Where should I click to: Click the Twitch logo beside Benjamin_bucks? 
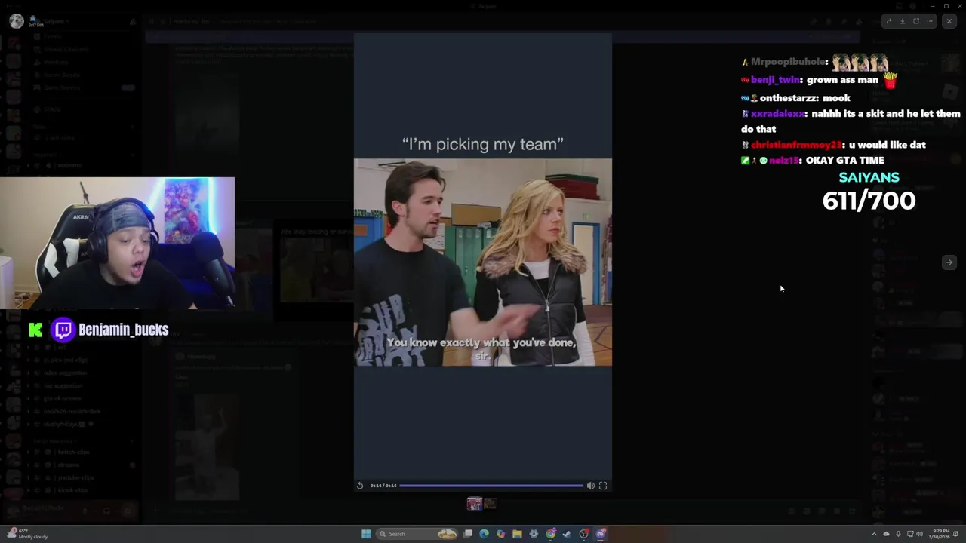[x=63, y=330]
